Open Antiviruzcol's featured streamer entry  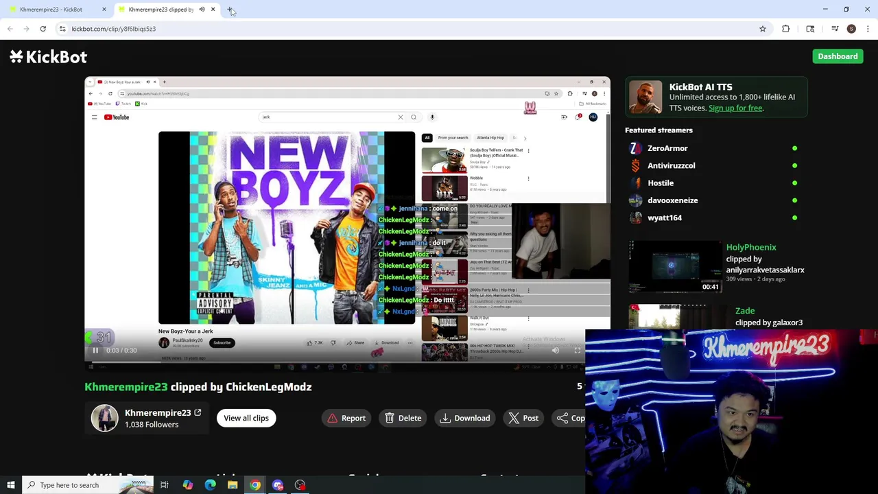pyautogui.click(x=713, y=165)
